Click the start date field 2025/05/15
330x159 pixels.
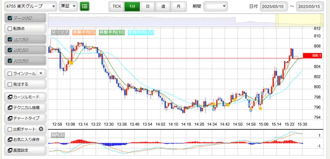pos(274,6)
